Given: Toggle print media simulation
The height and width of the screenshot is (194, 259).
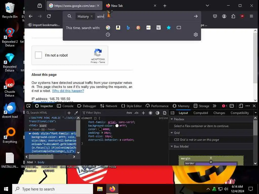Looking at the screenshot, I should (x=164, y=113).
